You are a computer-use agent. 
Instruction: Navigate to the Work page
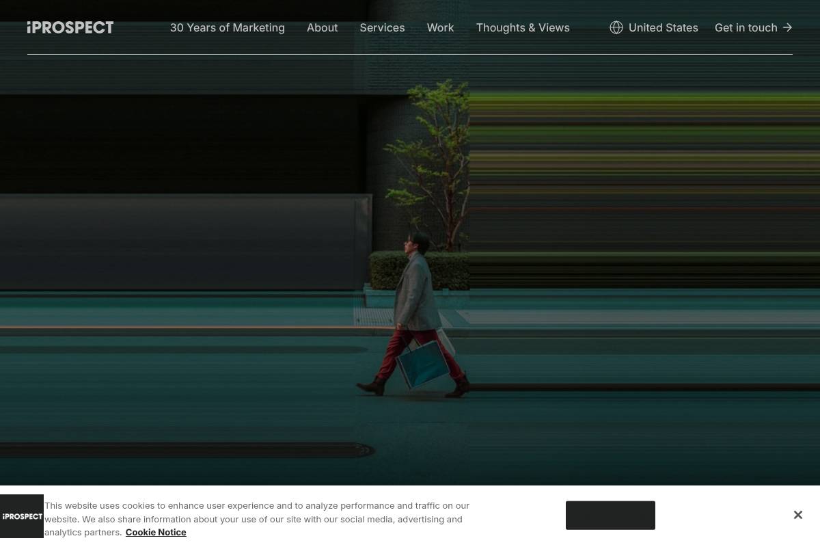pyautogui.click(x=440, y=27)
